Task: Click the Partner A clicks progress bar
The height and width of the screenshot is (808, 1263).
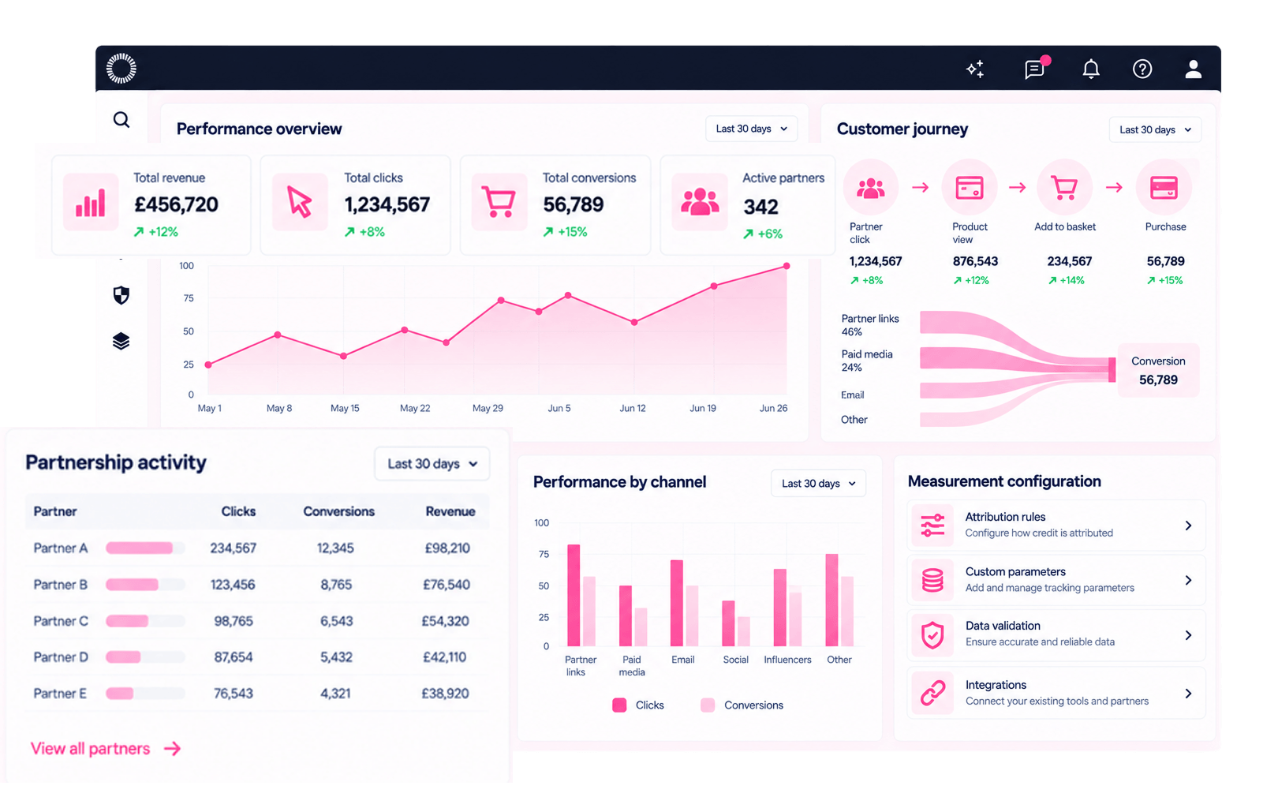Action: (145, 548)
